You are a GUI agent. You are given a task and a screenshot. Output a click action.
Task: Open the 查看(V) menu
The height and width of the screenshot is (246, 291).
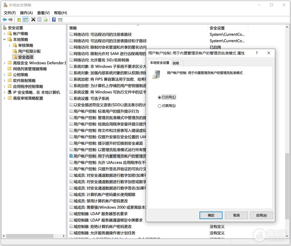[x=43, y=13]
